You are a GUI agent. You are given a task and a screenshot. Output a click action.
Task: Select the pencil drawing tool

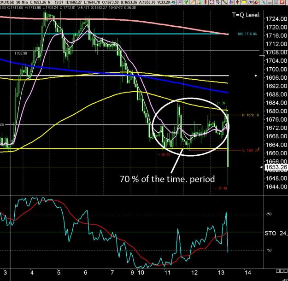tap(193, 2)
